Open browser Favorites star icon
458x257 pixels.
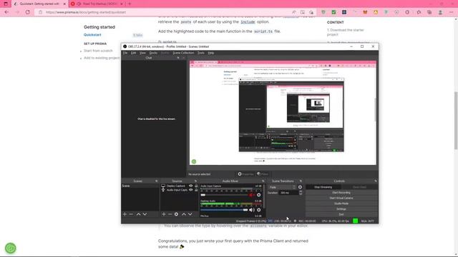[419, 12]
